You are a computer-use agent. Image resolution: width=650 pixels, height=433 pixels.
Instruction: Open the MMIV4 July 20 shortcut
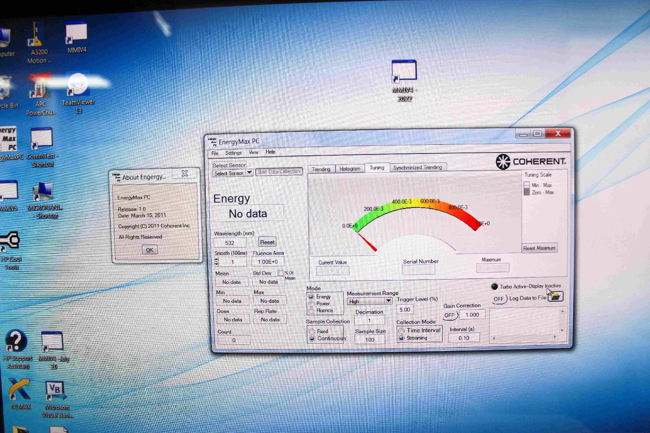[x=53, y=350]
